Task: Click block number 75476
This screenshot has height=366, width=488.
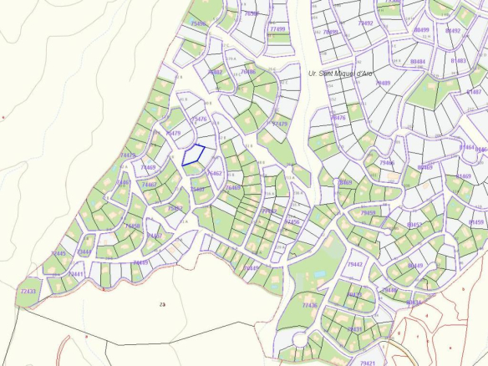Action: (199, 119)
